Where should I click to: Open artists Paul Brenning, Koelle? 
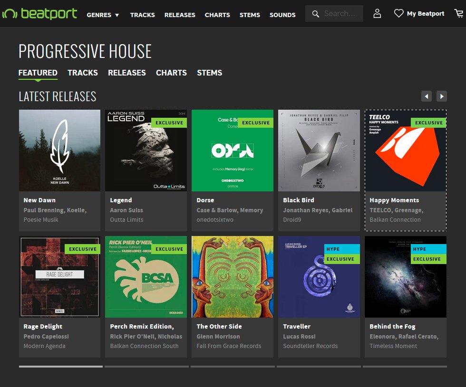point(55,210)
